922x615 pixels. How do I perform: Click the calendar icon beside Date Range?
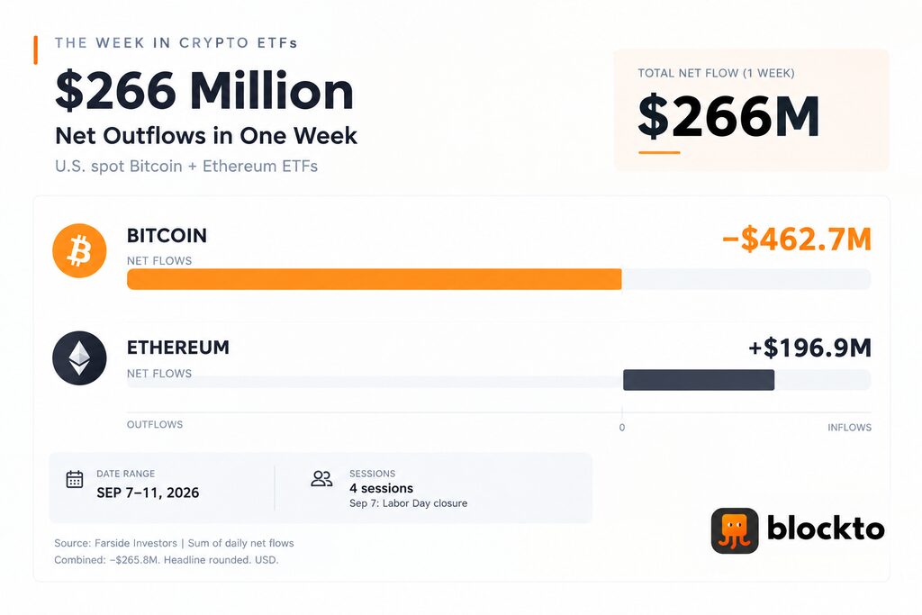coord(75,479)
